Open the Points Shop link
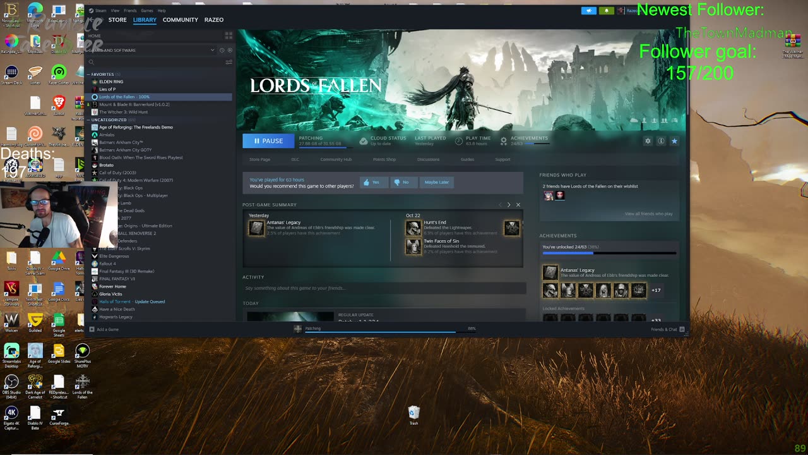 coord(384,159)
